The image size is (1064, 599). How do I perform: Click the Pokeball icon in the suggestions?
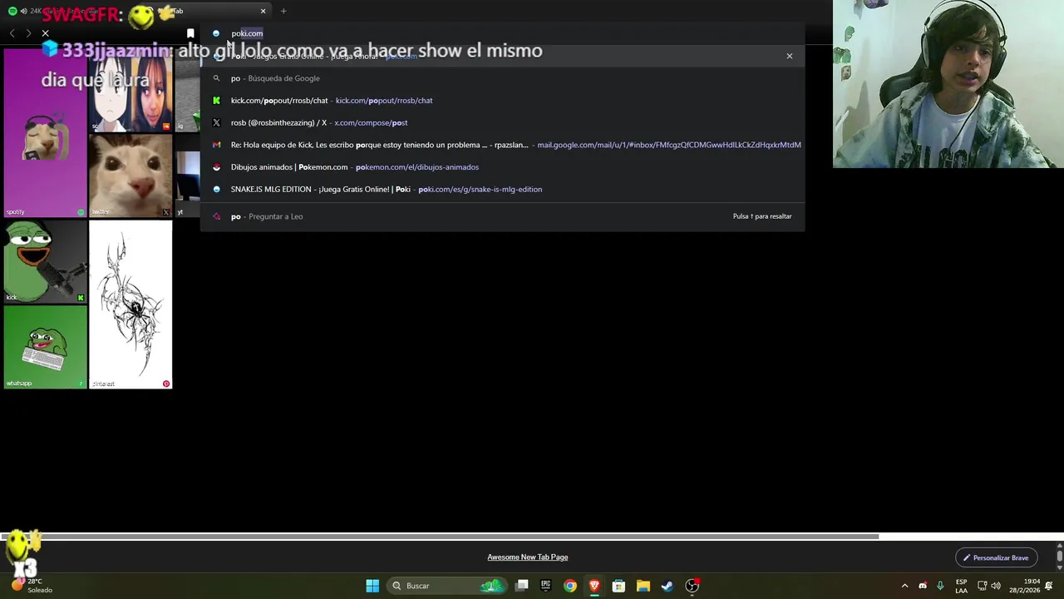click(216, 167)
